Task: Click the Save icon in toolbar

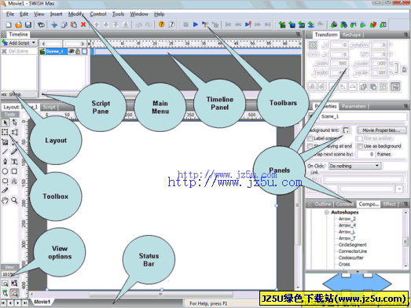Action: (x=28, y=24)
